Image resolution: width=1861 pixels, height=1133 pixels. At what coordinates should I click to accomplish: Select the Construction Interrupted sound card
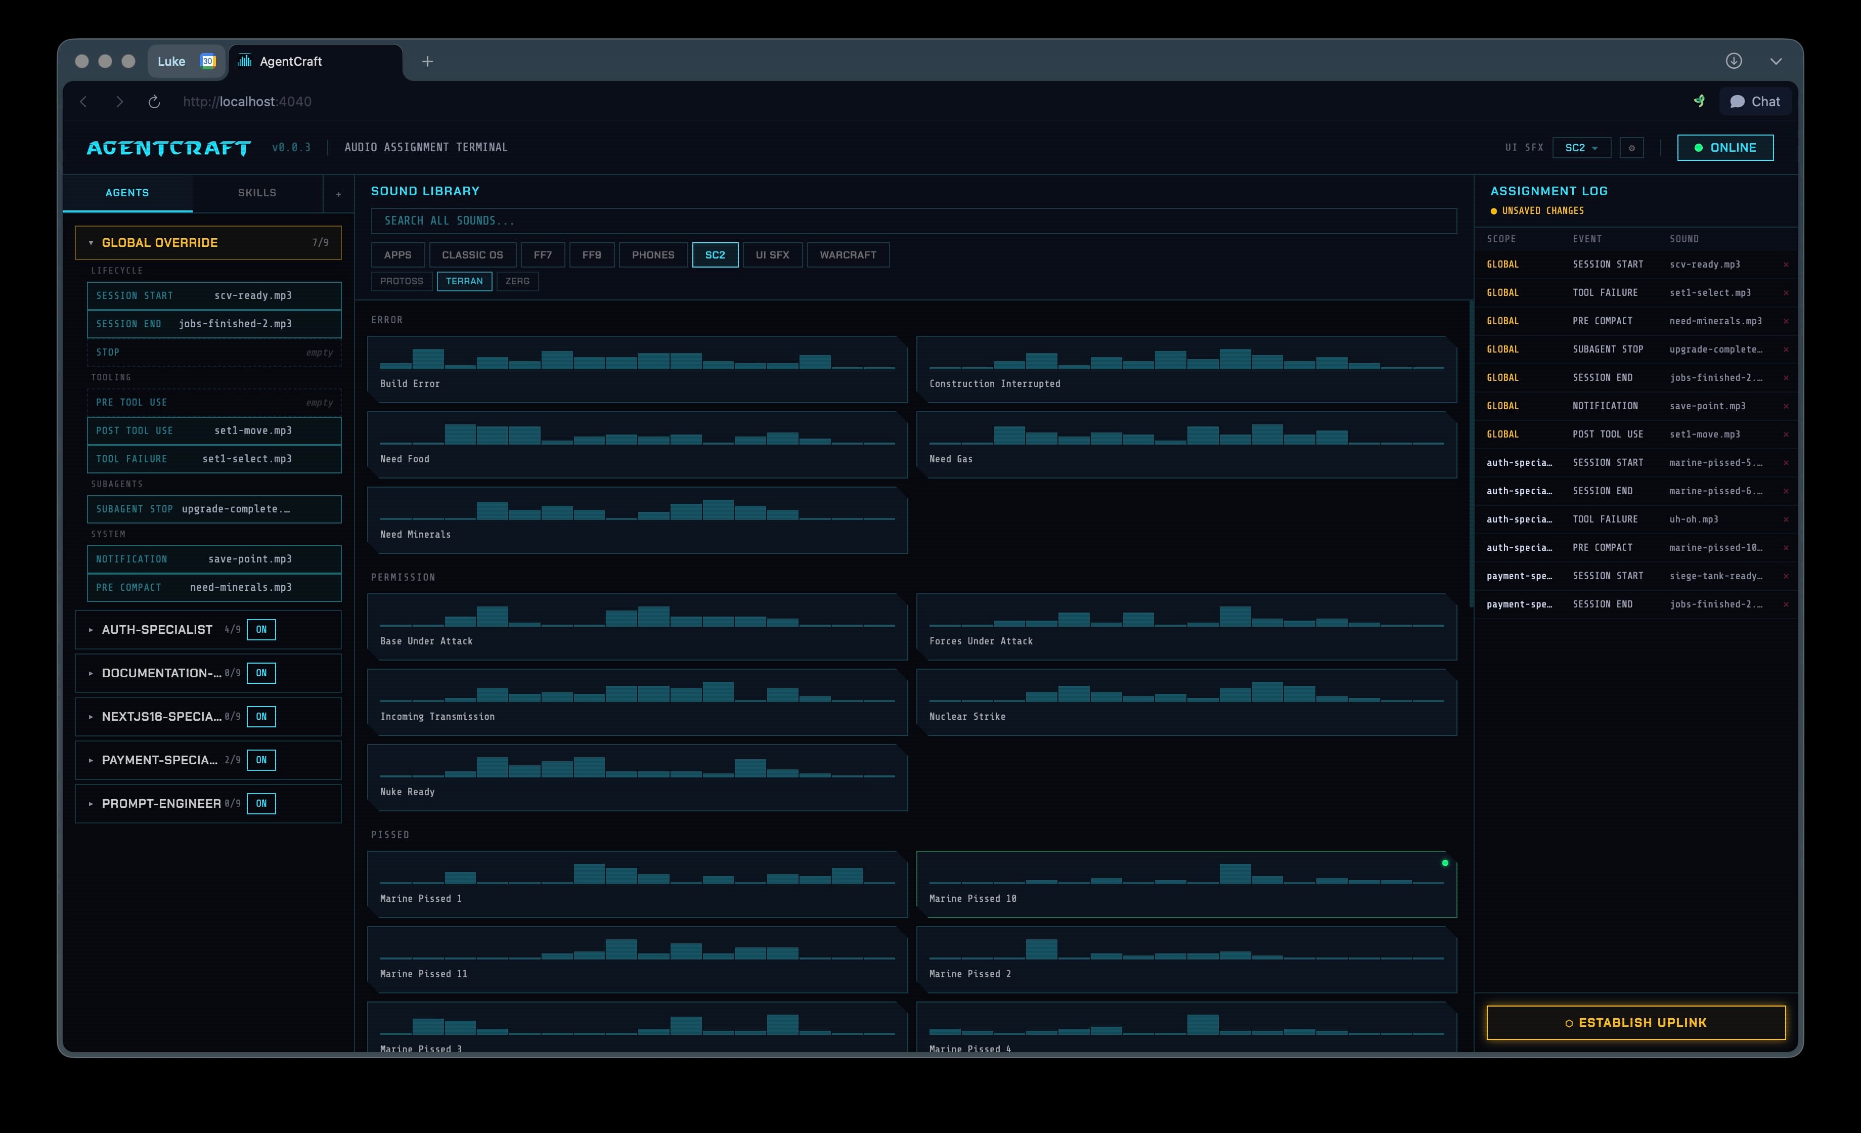[1186, 369]
